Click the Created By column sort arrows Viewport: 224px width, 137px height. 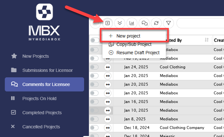pos(207,40)
